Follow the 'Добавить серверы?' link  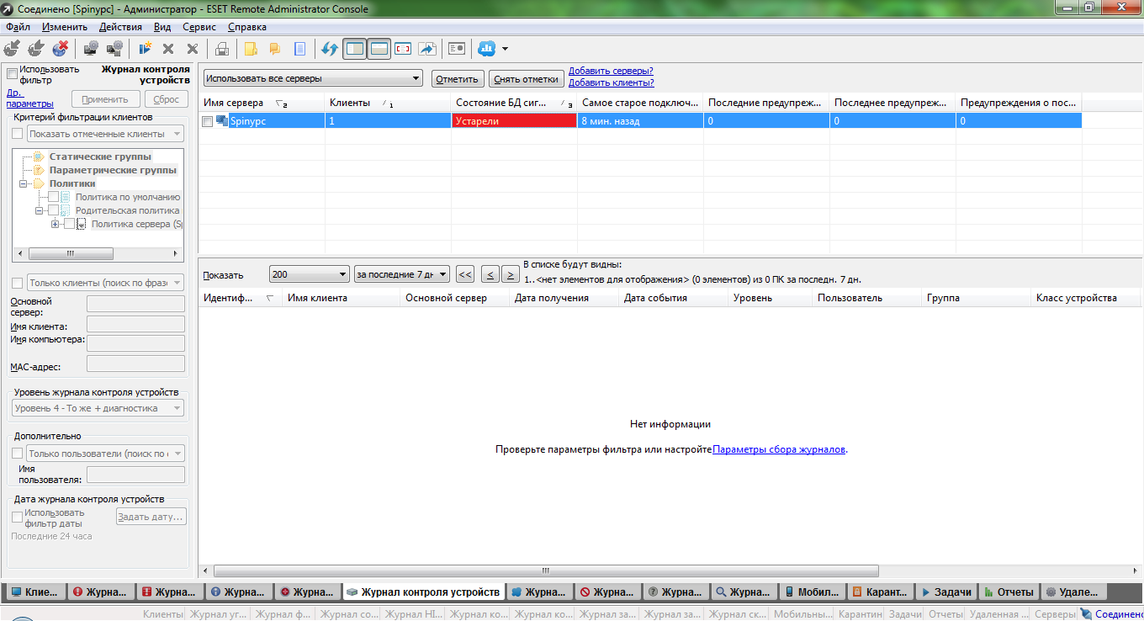(x=611, y=71)
